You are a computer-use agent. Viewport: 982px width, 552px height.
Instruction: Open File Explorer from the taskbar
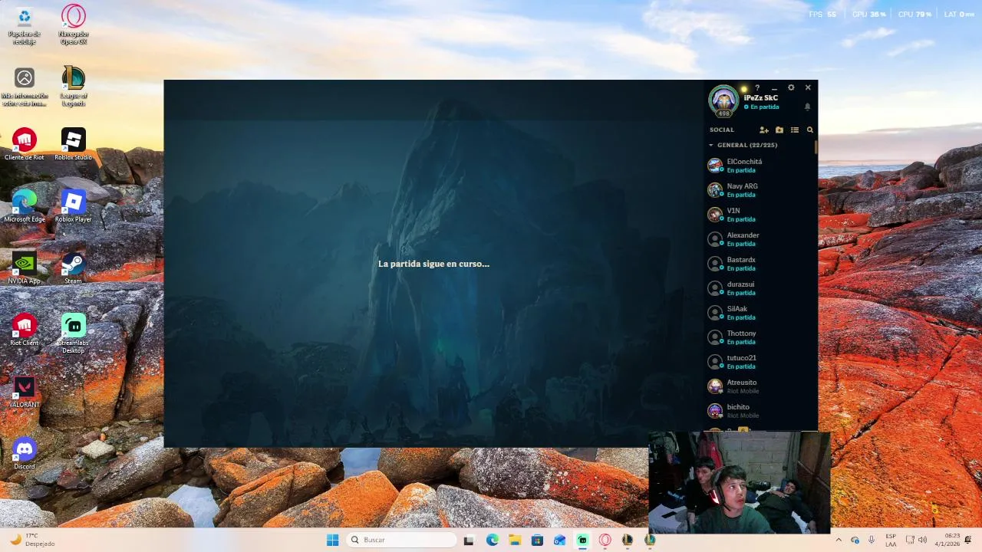[x=515, y=540]
